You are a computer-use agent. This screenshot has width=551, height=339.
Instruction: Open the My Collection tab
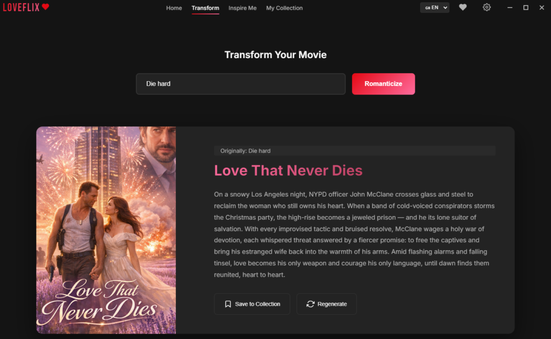pyautogui.click(x=284, y=8)
